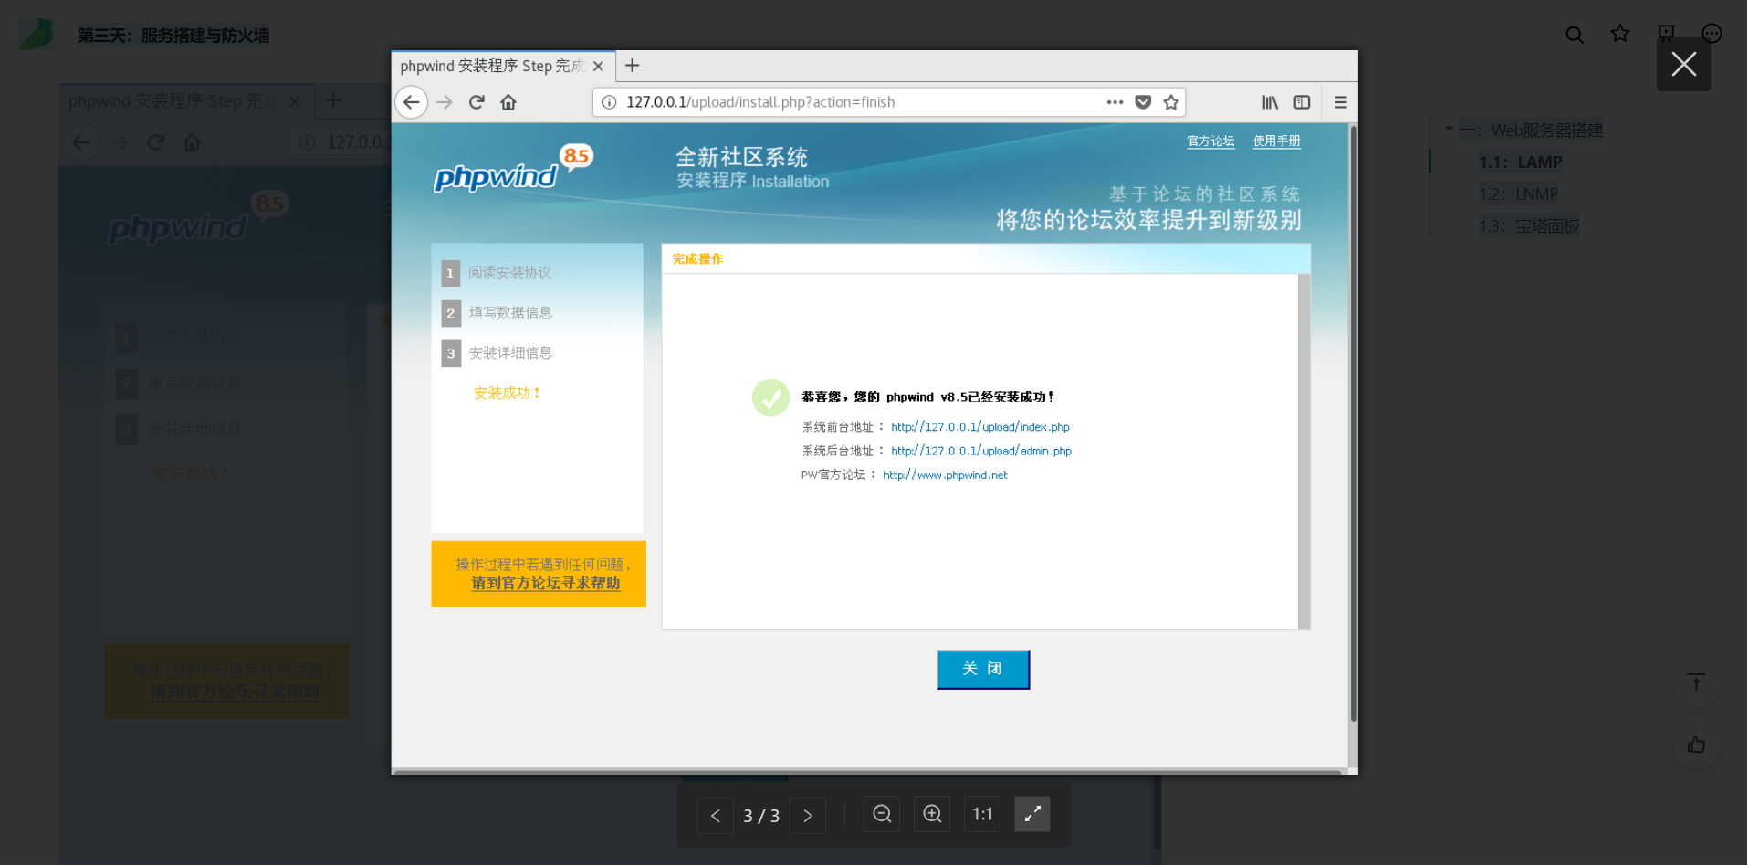Click the tab close X in the dimmed background page
The image size is (1748, 866).
pyautogui.click(x=294, y=101)
